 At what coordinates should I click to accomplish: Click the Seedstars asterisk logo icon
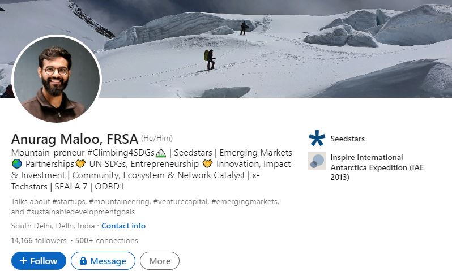[x=317, y=139]
